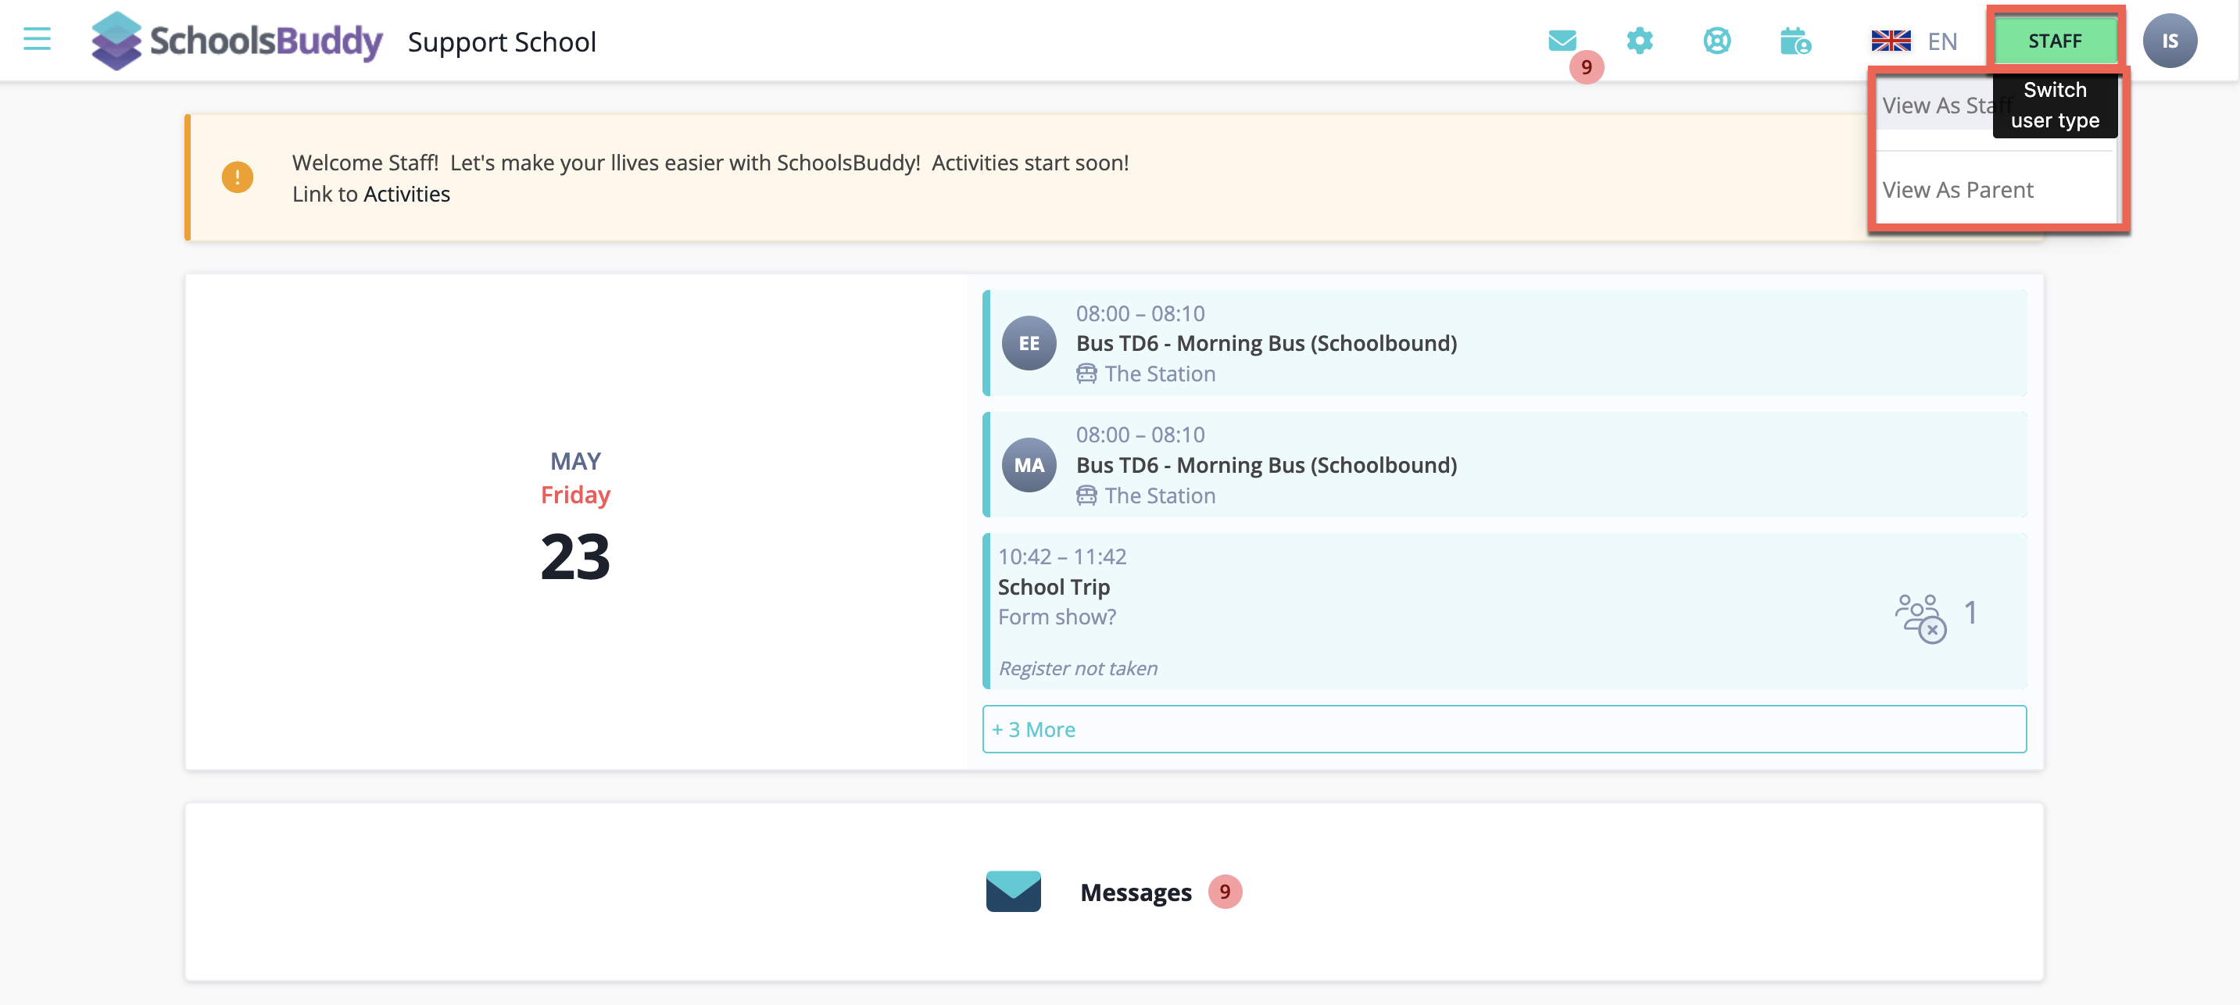Open the Messages section heading

click(x=1135, y=892)
